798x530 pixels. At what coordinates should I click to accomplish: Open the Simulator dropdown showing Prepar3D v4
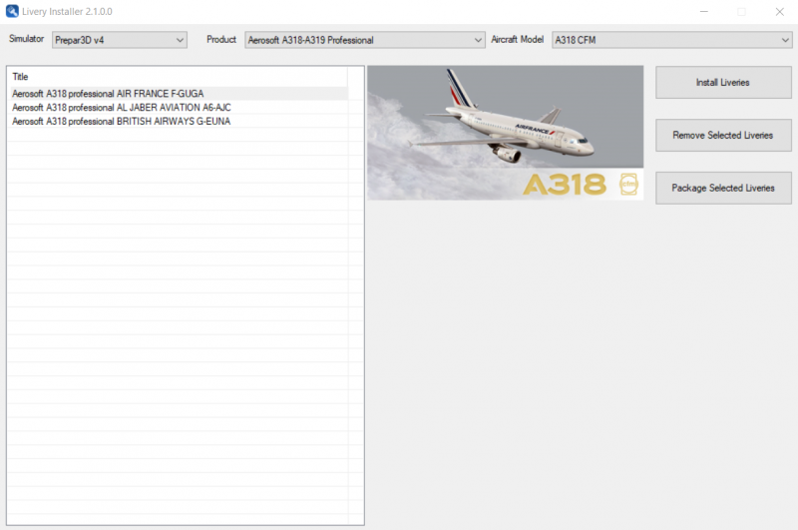pyautogui.click(x=119, y=40)
